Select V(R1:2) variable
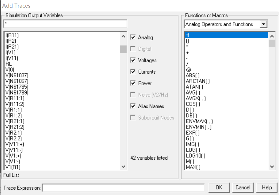279x195 pixels. click(14, 116)
